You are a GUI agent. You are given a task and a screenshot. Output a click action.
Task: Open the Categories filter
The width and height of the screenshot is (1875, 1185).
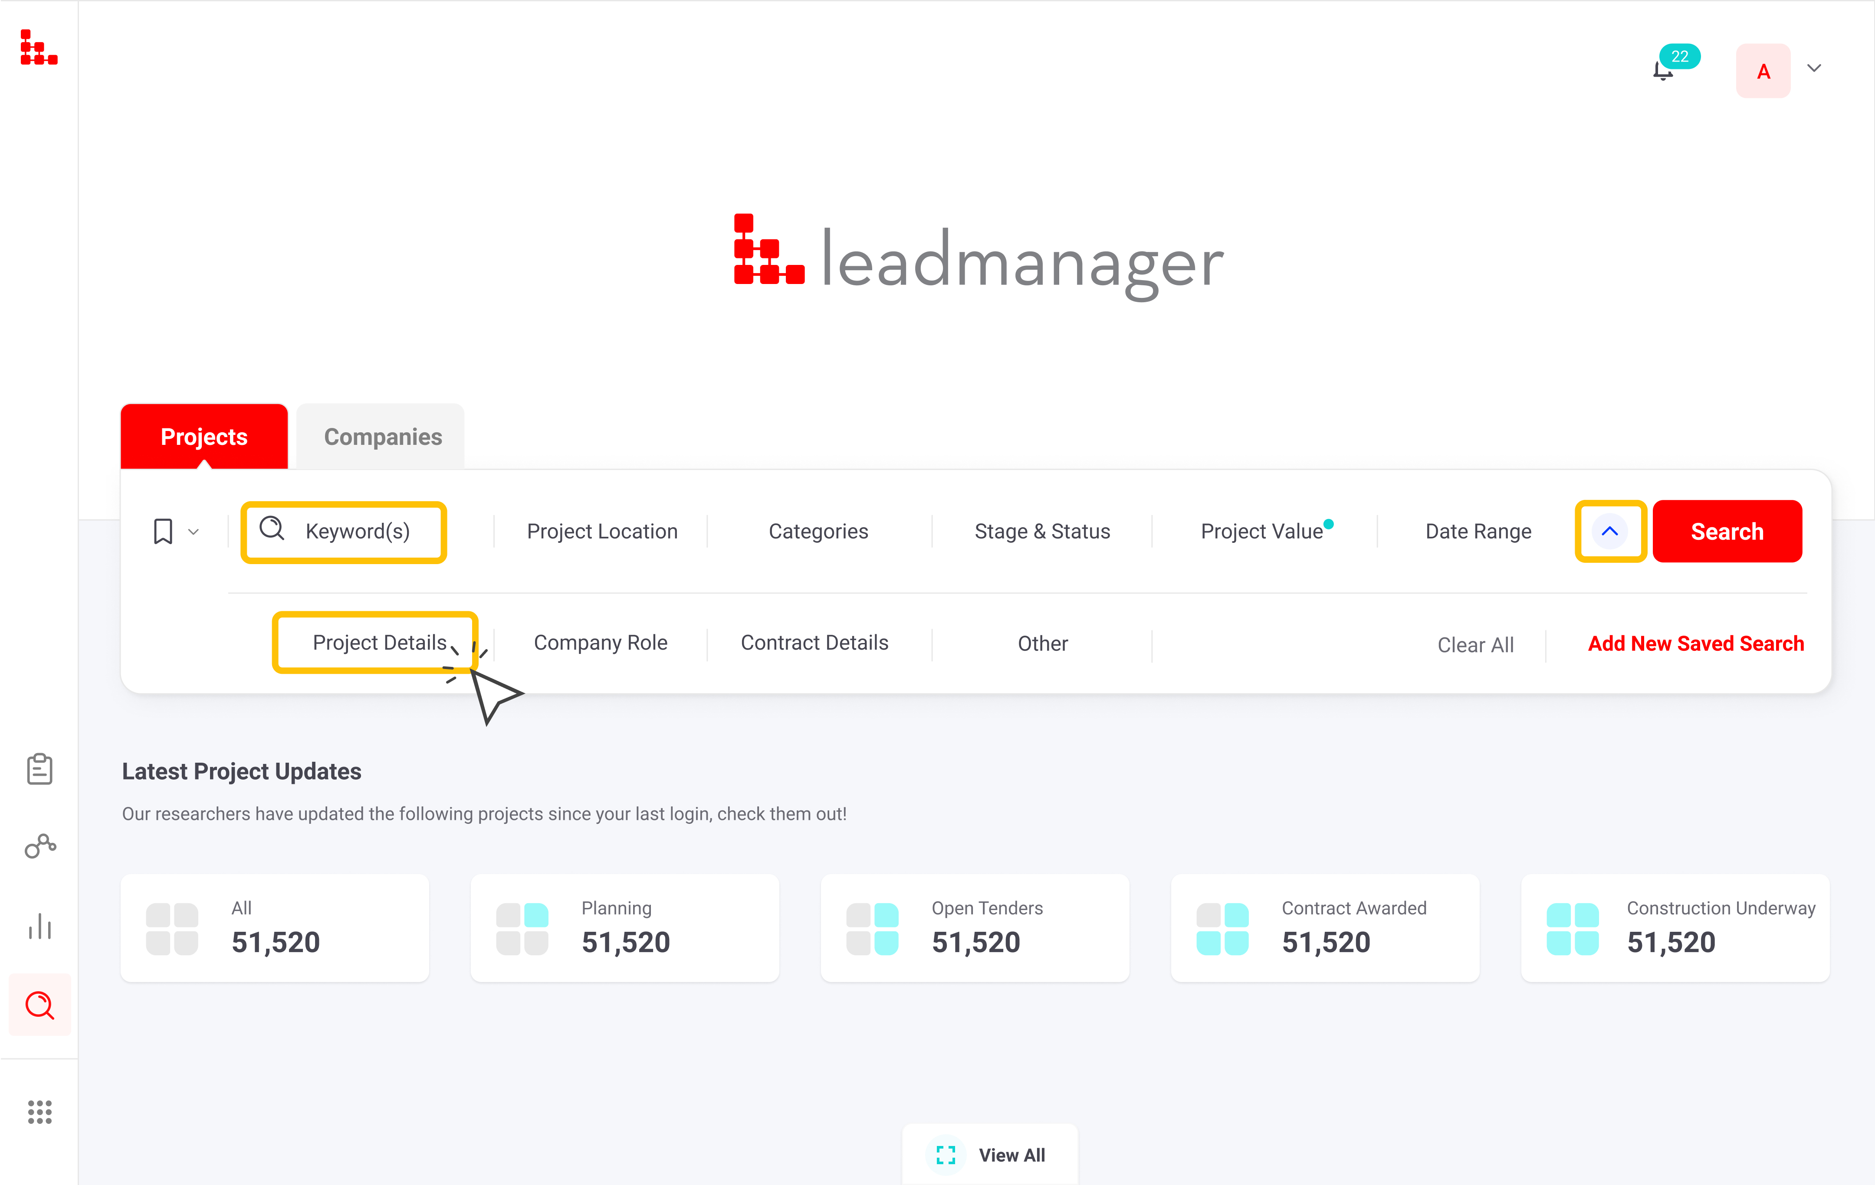(x=818, y=532)
